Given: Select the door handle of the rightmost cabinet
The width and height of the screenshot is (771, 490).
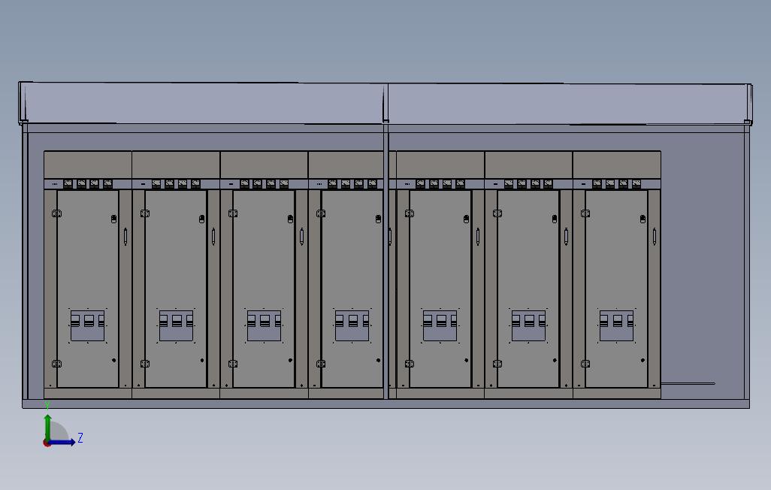Looking at the screenshot, I should pos(655,237).
